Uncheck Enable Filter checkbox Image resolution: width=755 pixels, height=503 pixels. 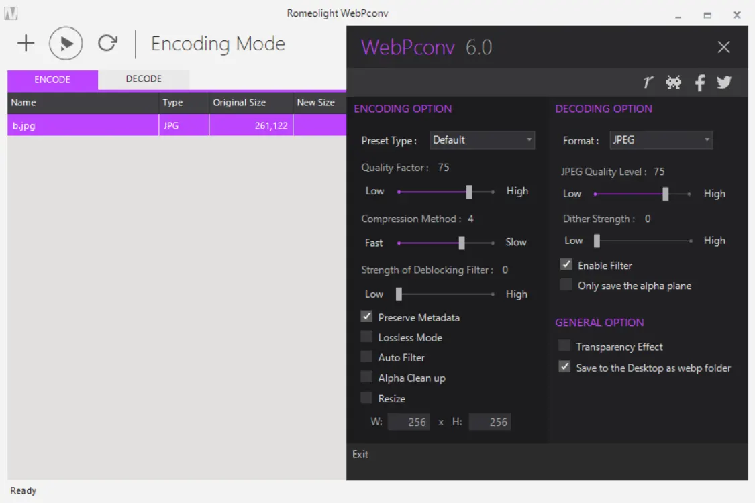point(566,264)
